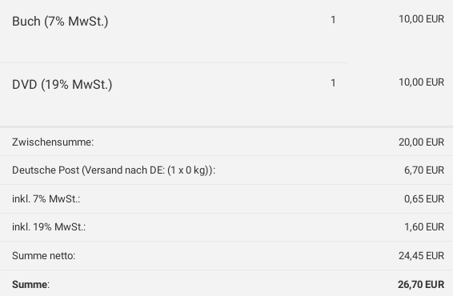The height and width of the screenshot is (296, 453).
Task: Click the quantity 1 of the Buch item
Action: click(333, 20)
